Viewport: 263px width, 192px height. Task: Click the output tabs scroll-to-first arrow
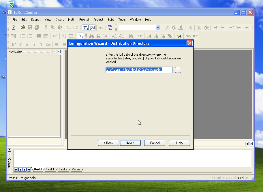(16, 170)
